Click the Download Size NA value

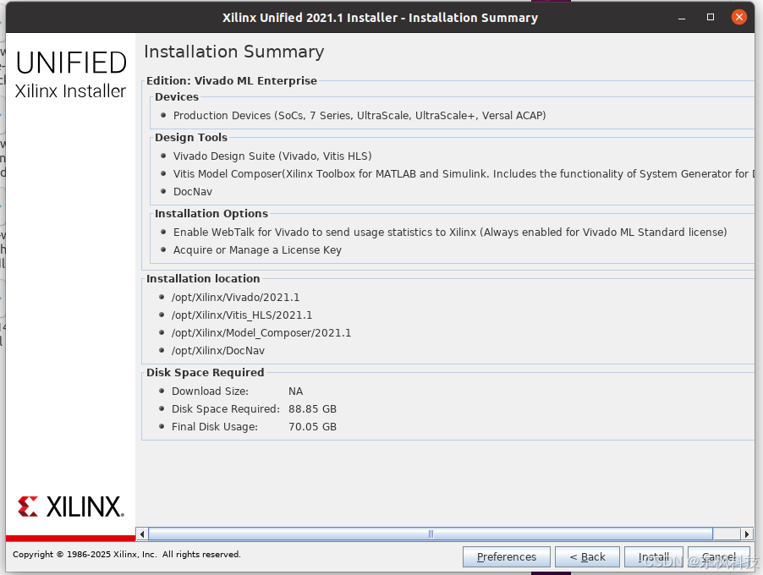click(295, 392)
